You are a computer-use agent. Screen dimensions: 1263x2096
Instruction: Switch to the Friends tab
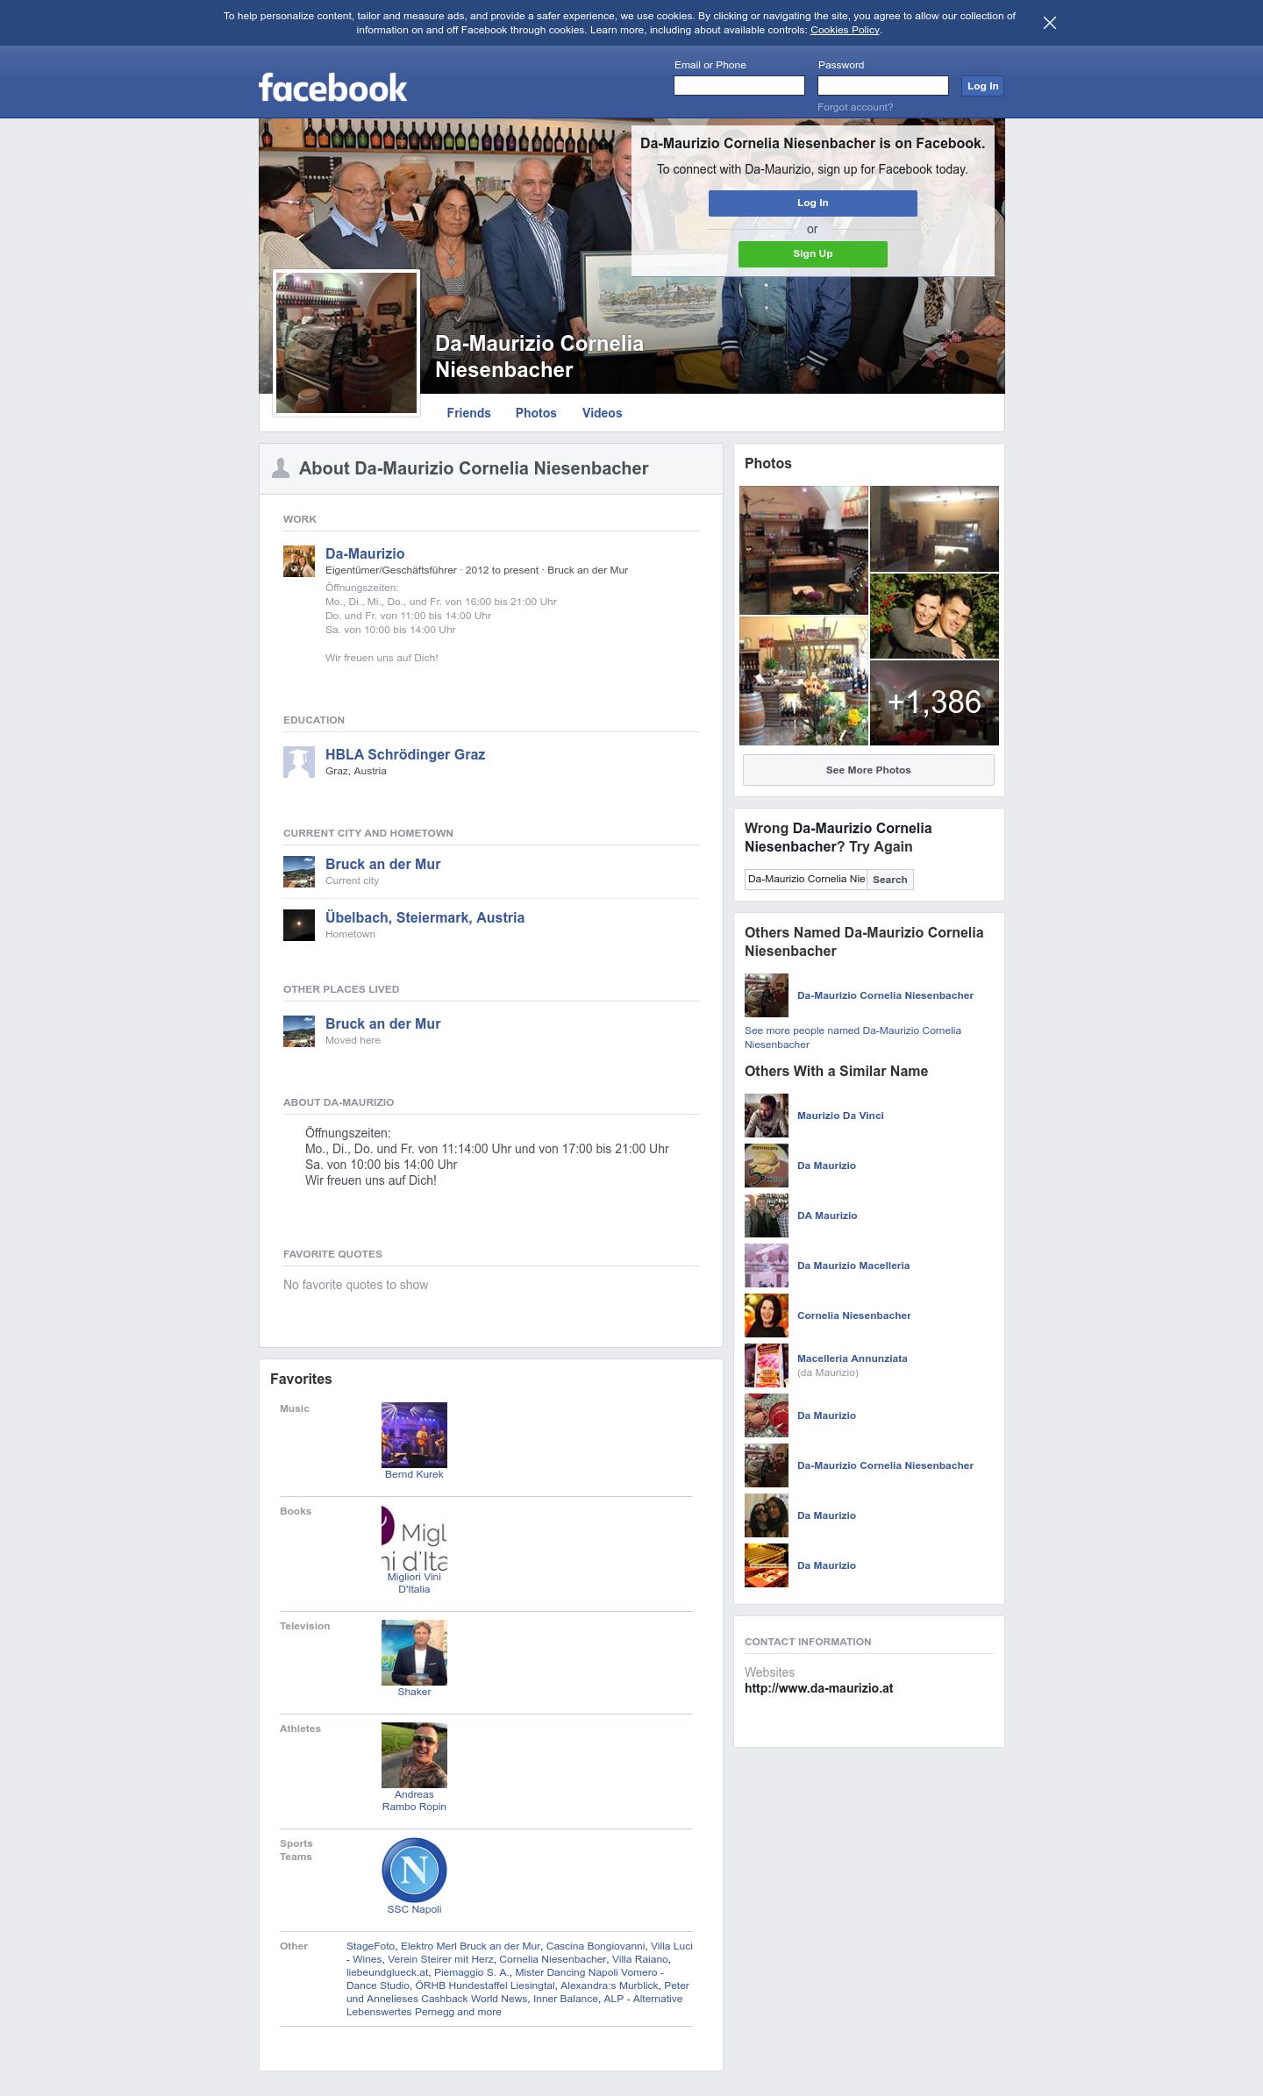click(468, 413)
